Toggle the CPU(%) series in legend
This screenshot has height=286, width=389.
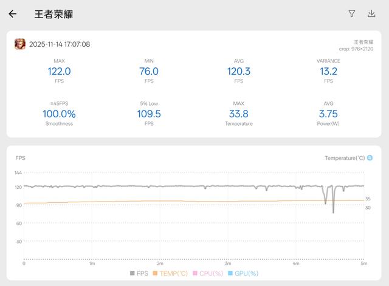tap(208, 273)
